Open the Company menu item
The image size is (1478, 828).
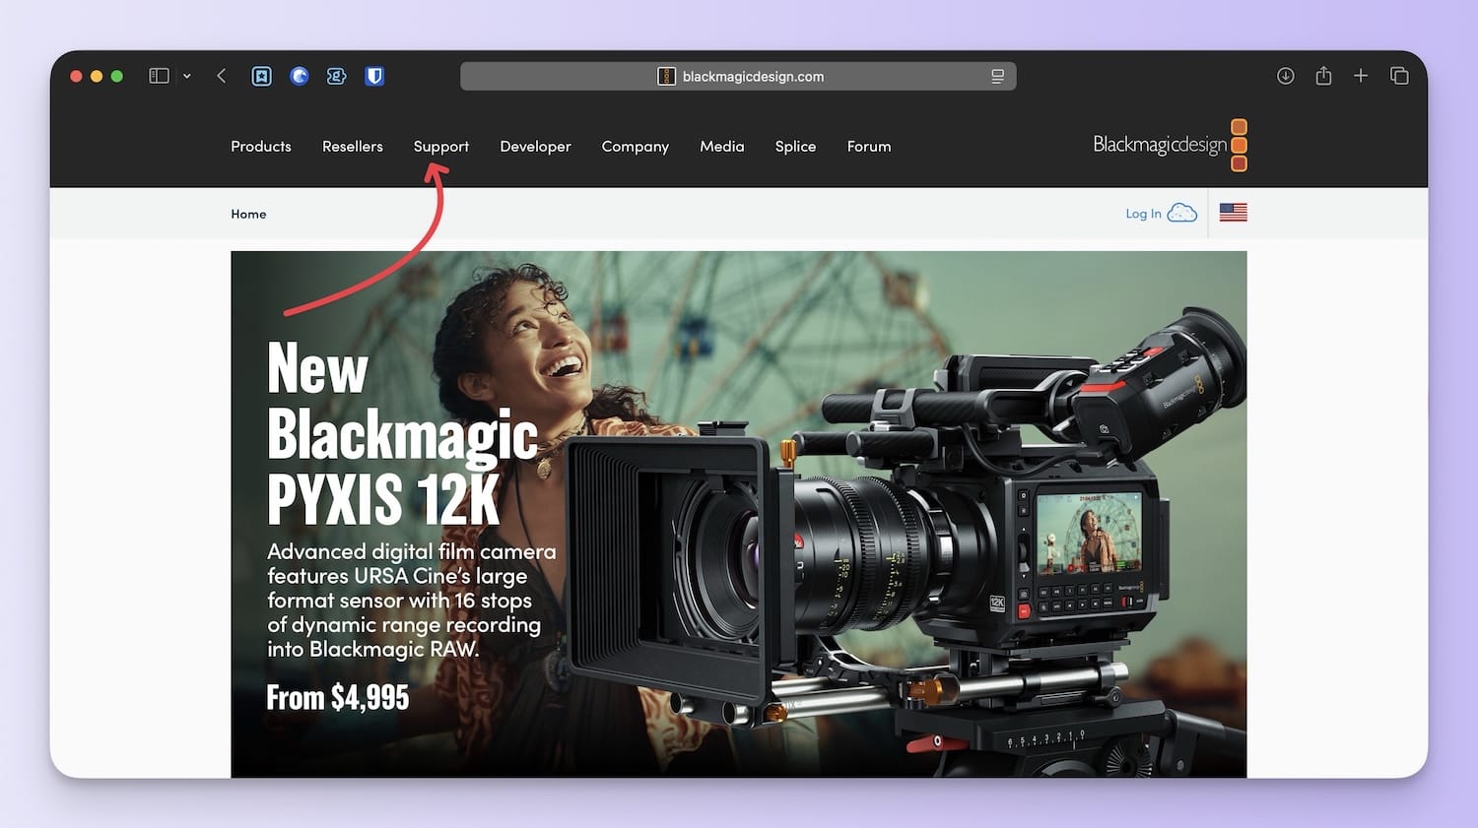click(x=636, y=147)
